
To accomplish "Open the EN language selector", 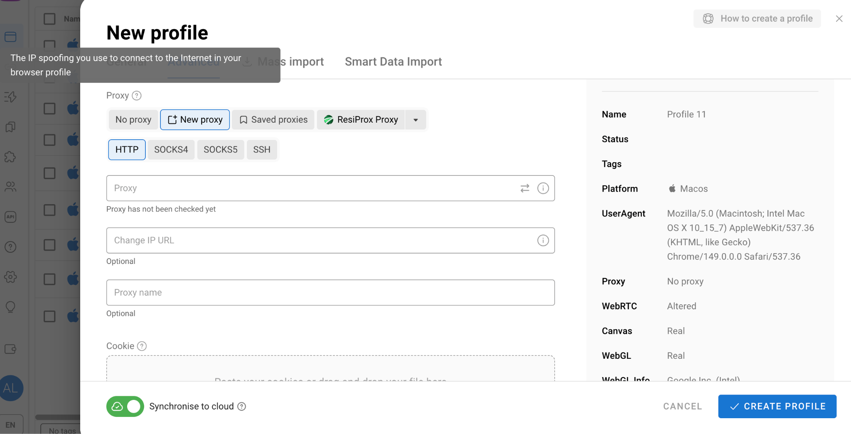I will pos(11,425).
